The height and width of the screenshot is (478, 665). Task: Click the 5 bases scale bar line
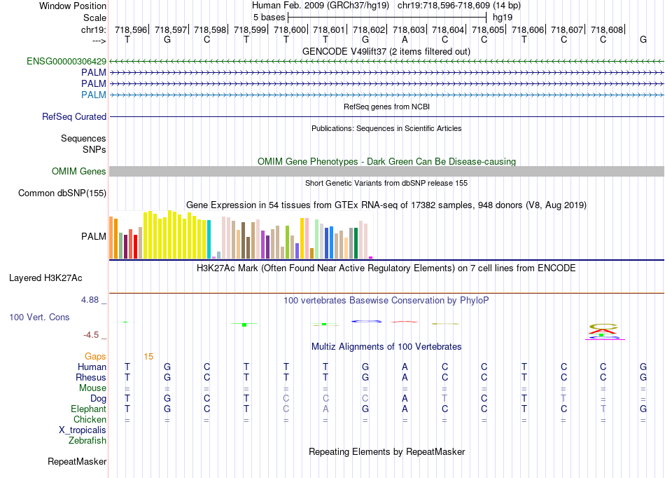387,18
